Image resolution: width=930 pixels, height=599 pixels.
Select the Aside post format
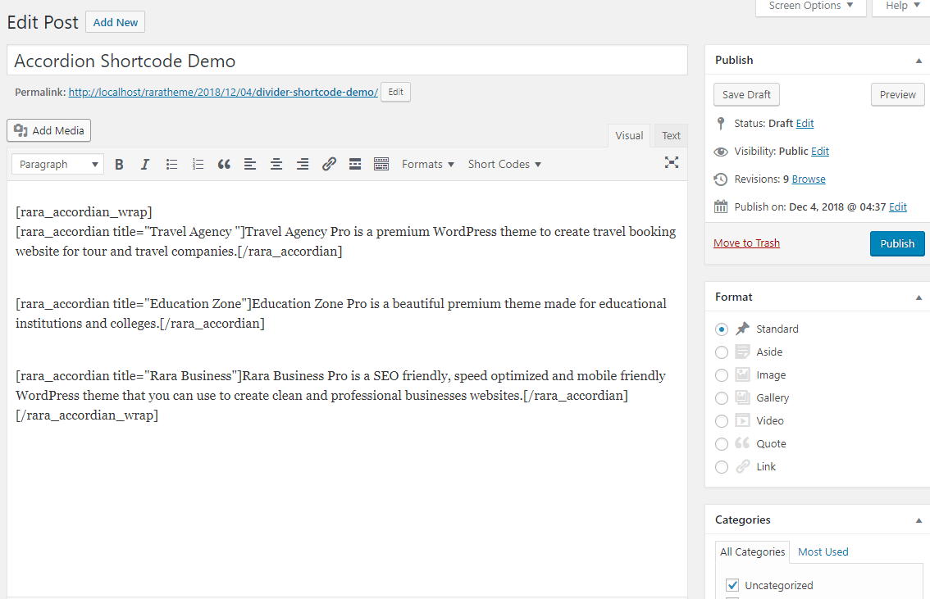(x=722, y=352)
